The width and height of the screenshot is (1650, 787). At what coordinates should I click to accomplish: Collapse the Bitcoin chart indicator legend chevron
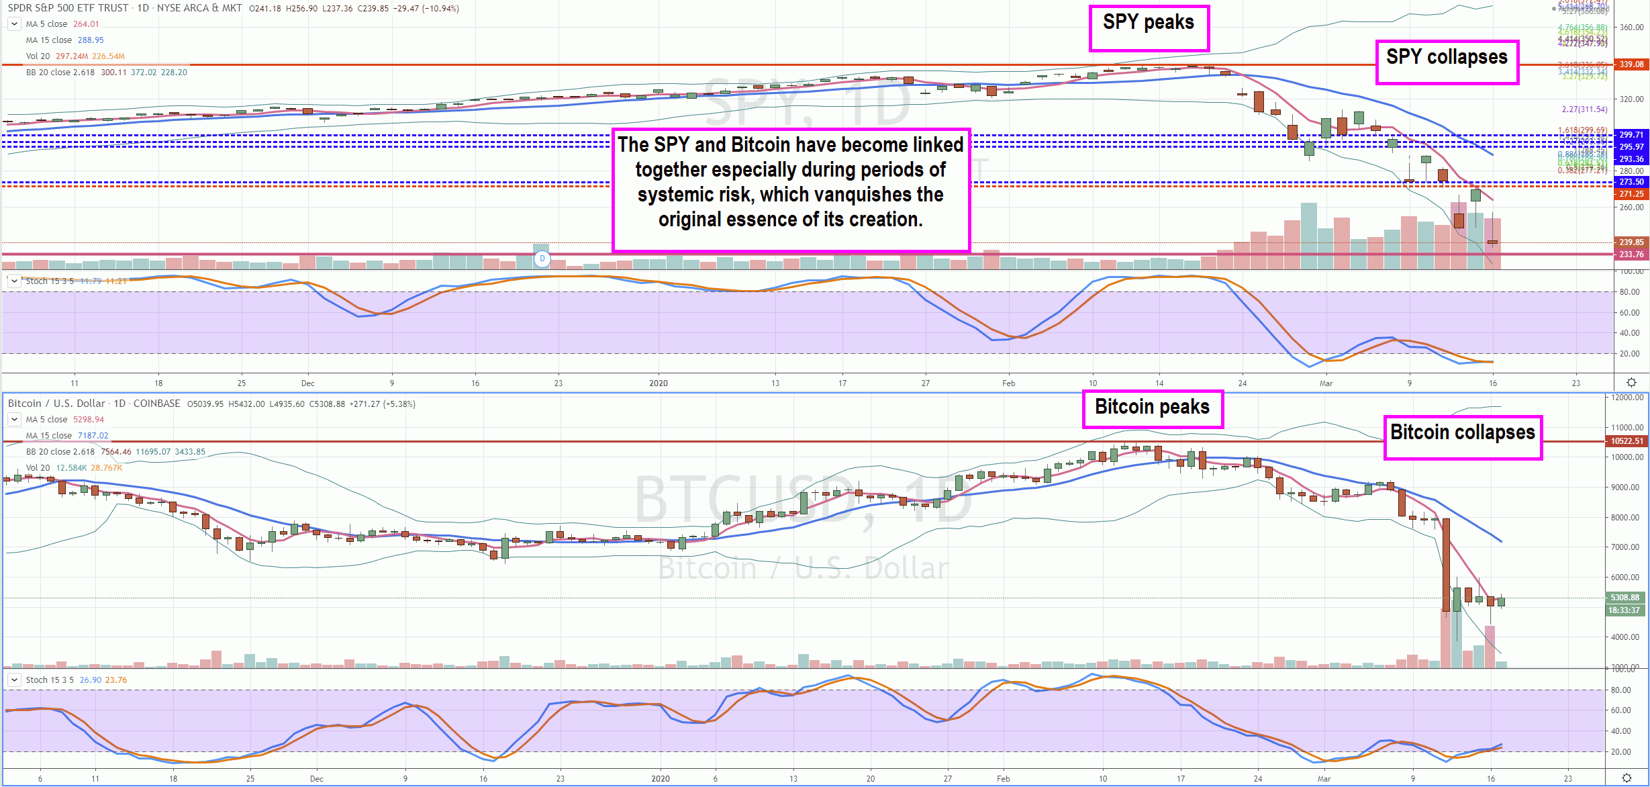point(14,420)
